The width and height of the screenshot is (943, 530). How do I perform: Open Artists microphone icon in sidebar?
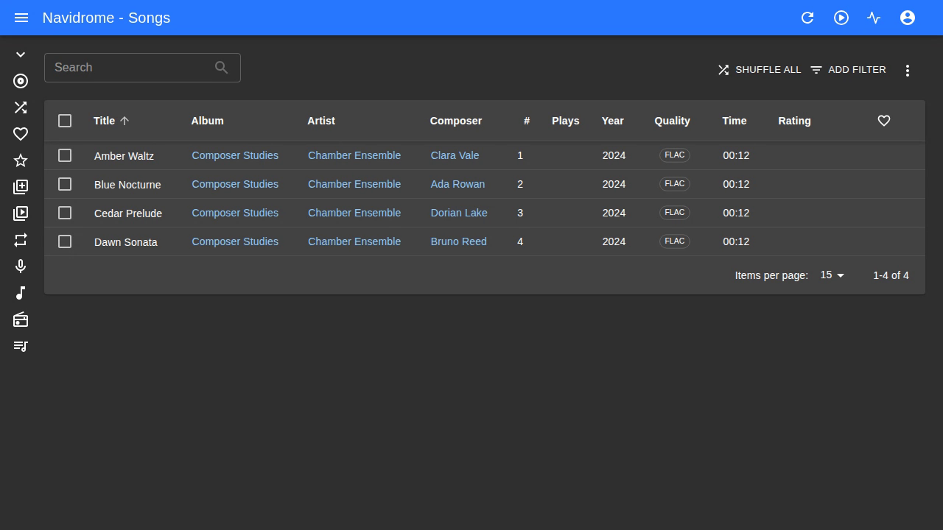pos(21,266)
